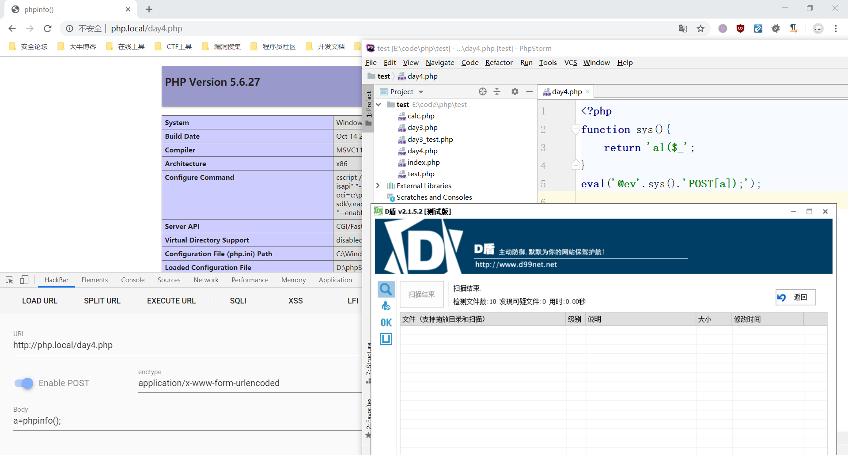Click the blue RSS extension icon
This screenshot has height=455, width=848.
758,29
